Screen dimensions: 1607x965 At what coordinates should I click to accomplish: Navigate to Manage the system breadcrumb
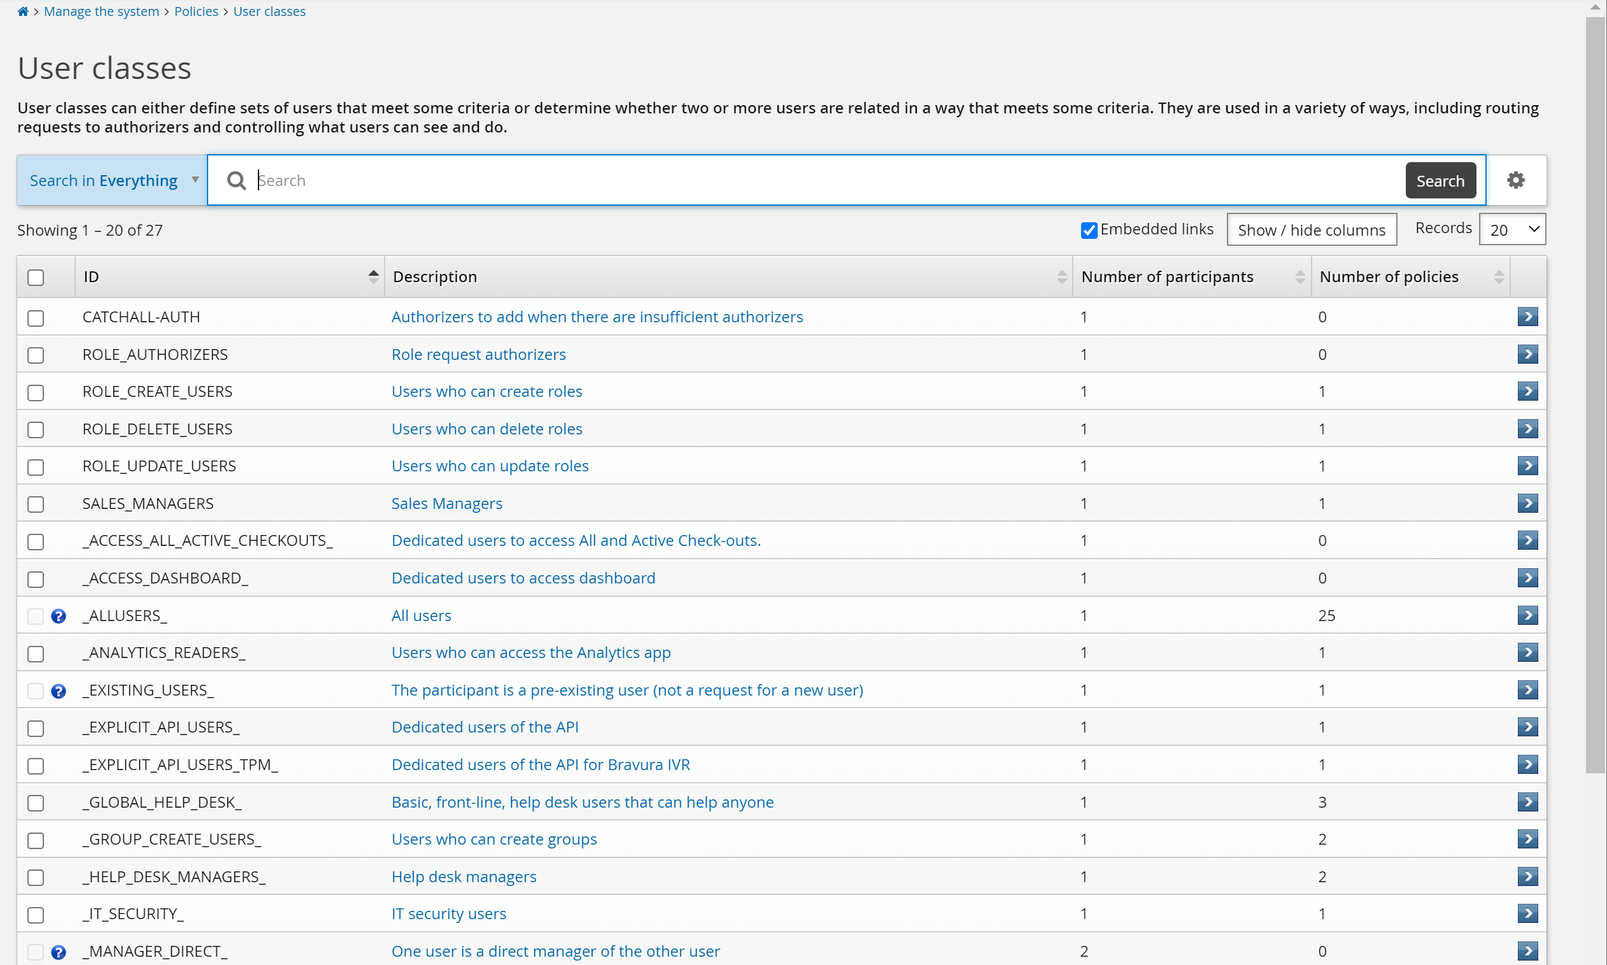click(101, 11)
